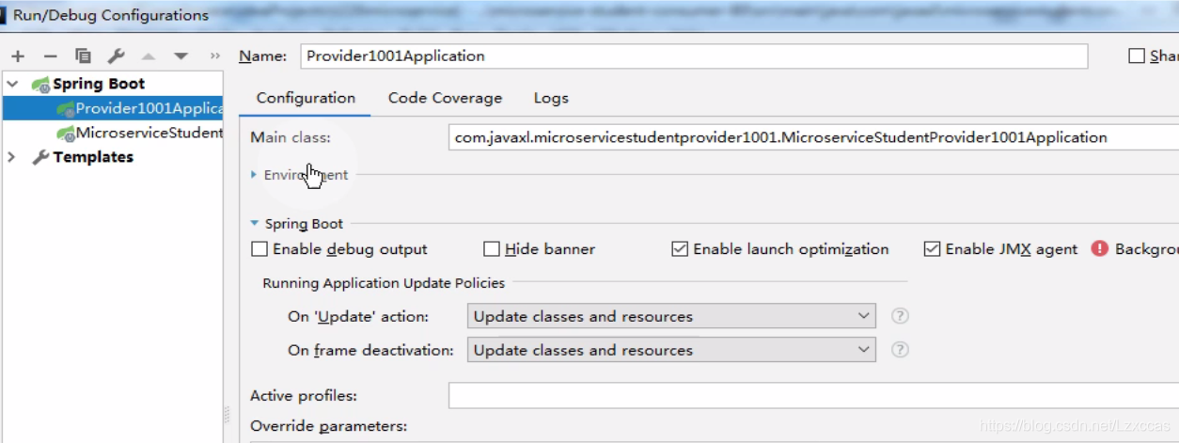Add new configuration with plus icon
This screenshot has height=443, width=1179.
click(x=18, y=56)
